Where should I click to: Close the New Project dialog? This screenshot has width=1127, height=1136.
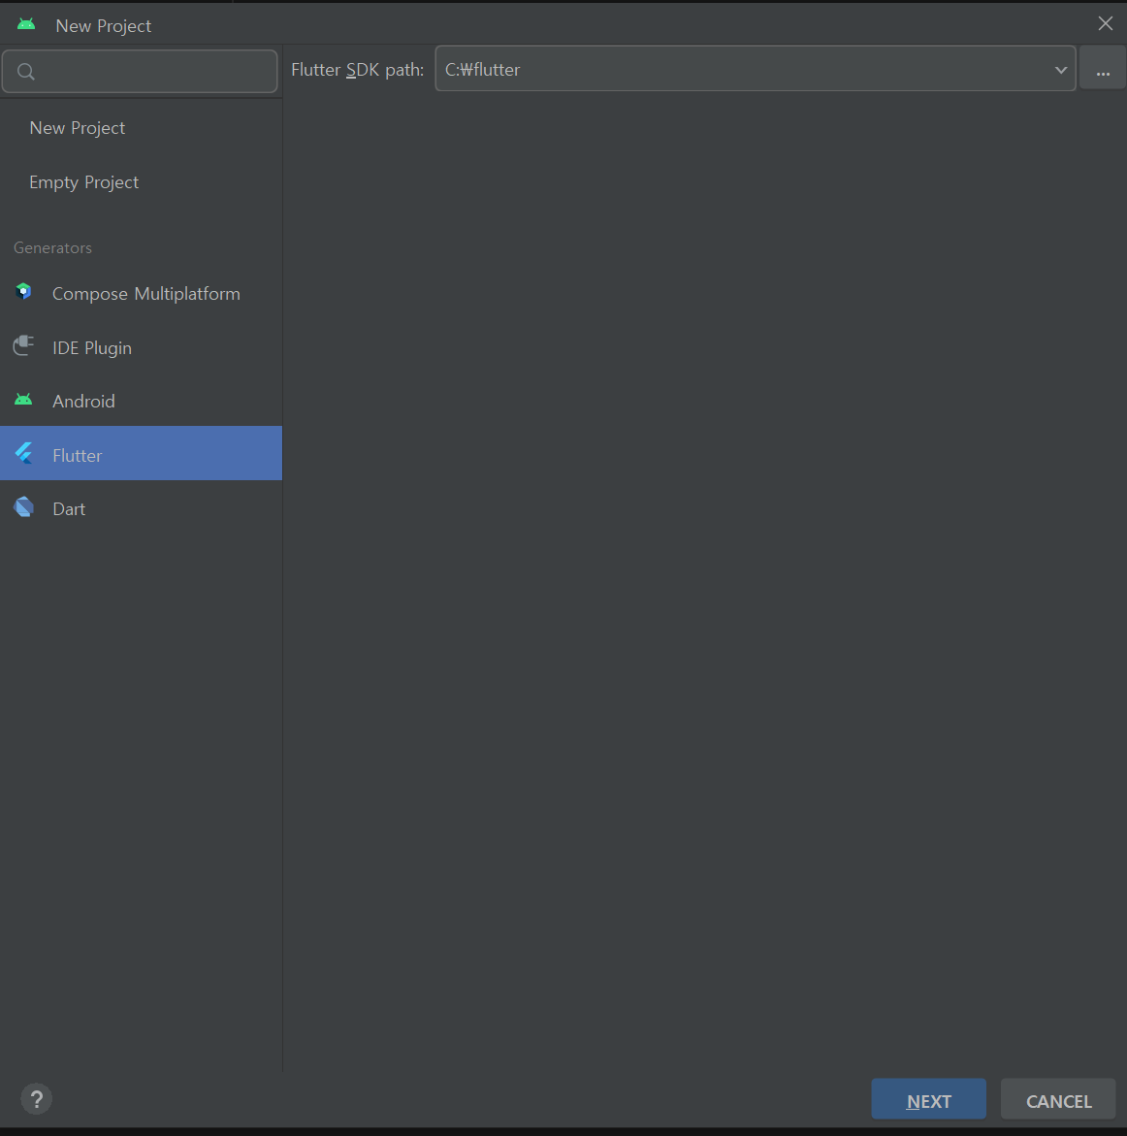(x=1106, y=24)
